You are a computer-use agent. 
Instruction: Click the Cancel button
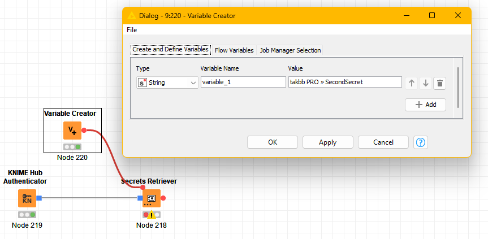point(383,142)
